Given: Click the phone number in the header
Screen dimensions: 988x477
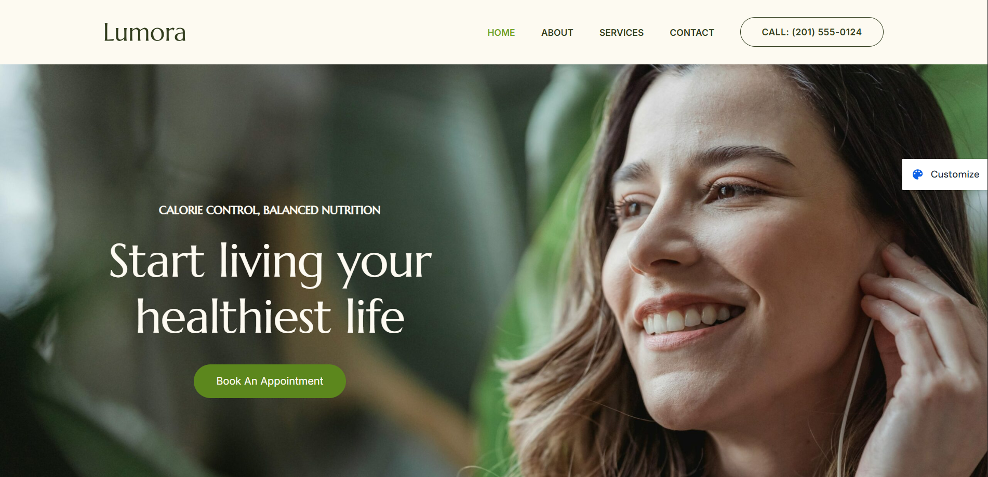Looking at the screenshot, I should tap(826, 32).
